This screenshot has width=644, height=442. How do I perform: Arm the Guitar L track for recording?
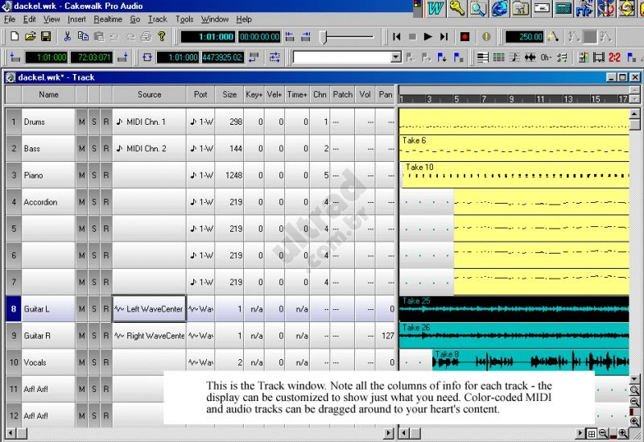[x=106, y=308]
